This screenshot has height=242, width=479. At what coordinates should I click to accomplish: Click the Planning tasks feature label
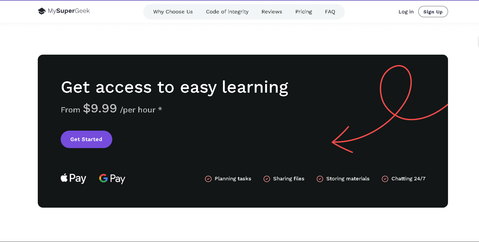(233, 179)
